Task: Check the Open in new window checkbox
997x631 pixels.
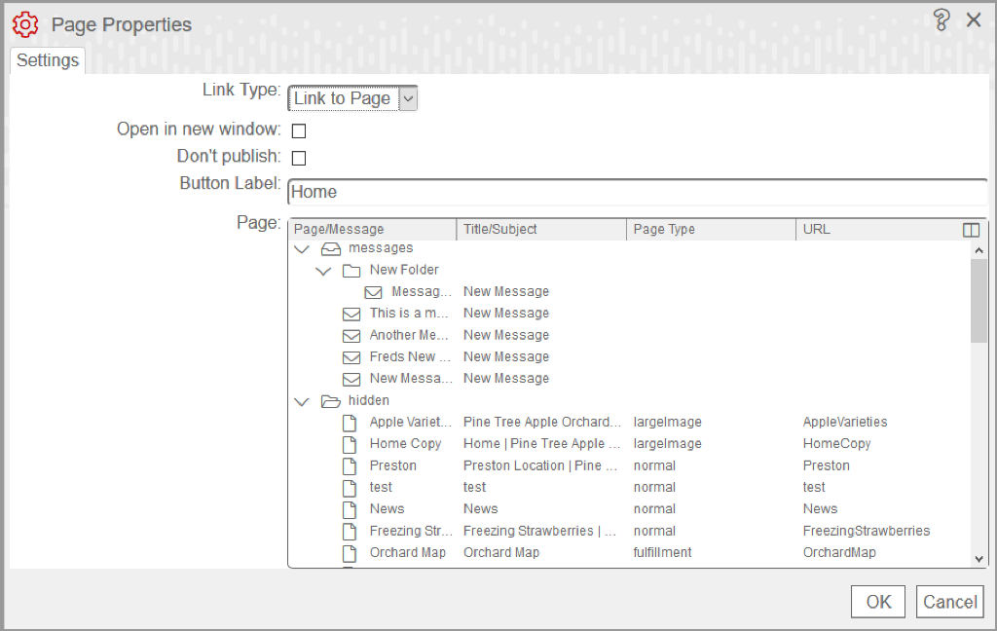Action: [x=299, y=131]
